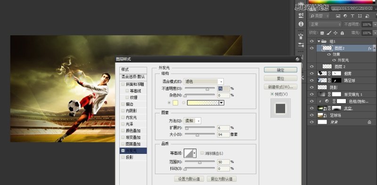377x185 pixels.
Task: Hide the 组1 group
Action: pyautogui.click(x=312, y=41)
